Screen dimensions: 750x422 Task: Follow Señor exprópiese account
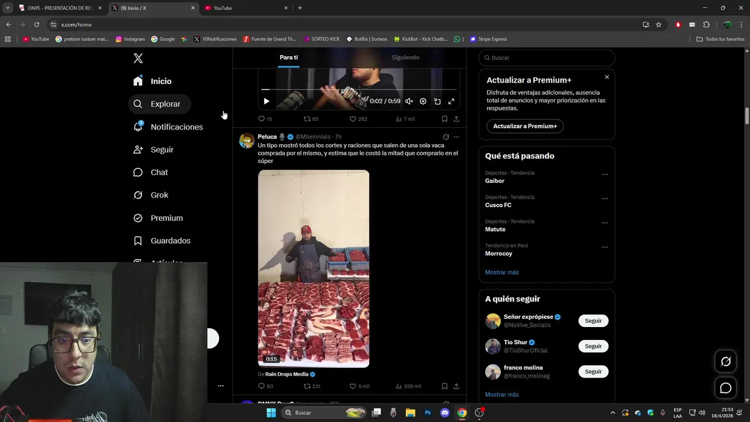click(593, 321)
